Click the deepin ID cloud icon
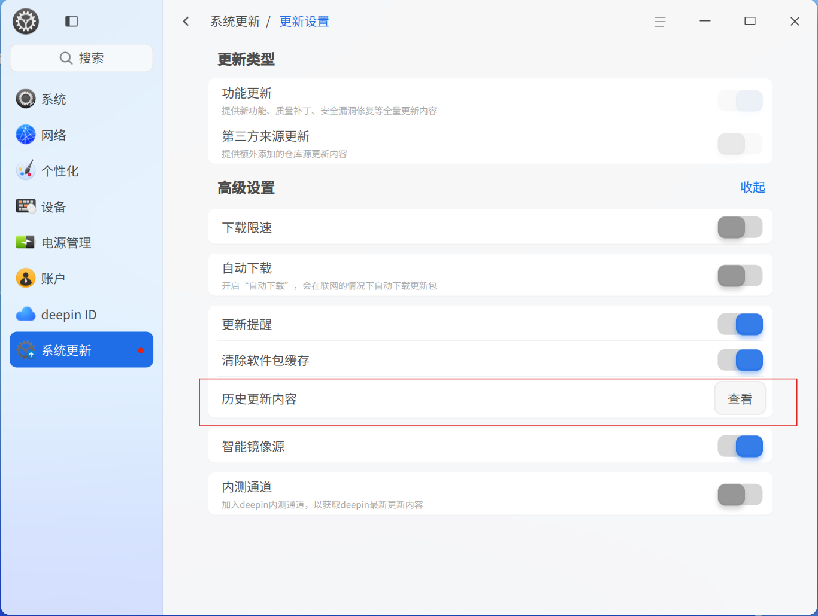The height and width of the screenshot is (616, 818). 26,314
